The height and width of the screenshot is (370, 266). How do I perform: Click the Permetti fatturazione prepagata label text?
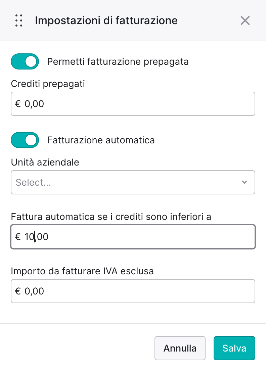(118, 61)
